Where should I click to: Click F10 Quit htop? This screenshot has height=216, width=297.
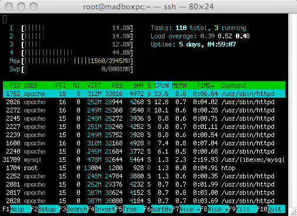271,209
